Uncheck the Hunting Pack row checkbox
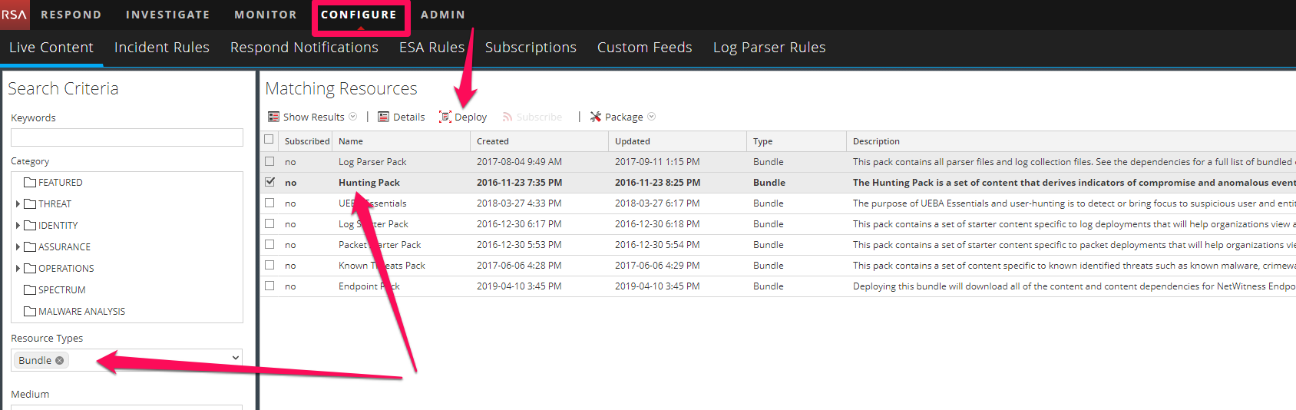Image resolution: width=1296 pixels, height=410 pixels. [269, 182]
